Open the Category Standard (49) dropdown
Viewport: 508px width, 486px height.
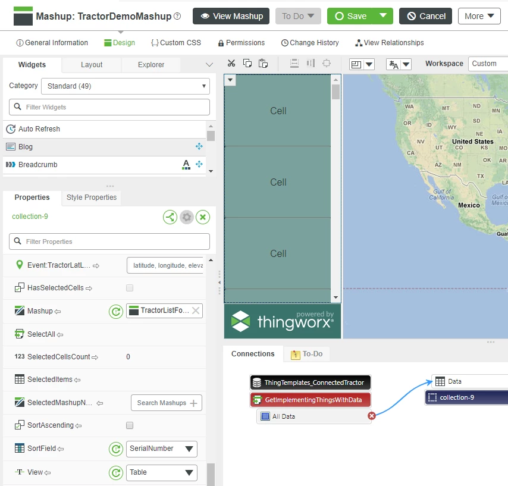(x=126, y=86)
